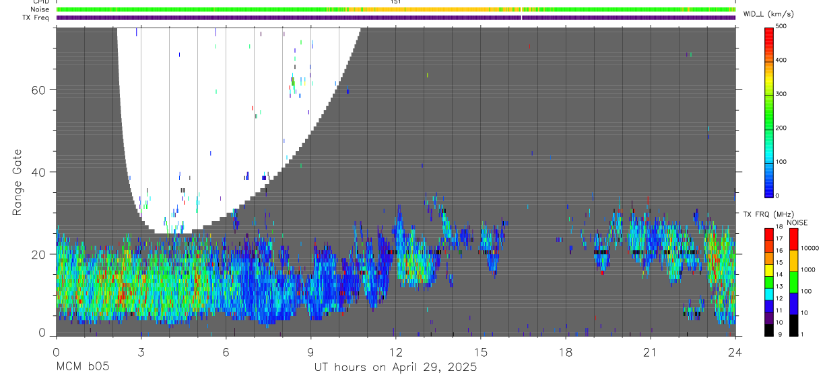
Task: Select the 13 label on TX FRQ legend
Action: 780,286
